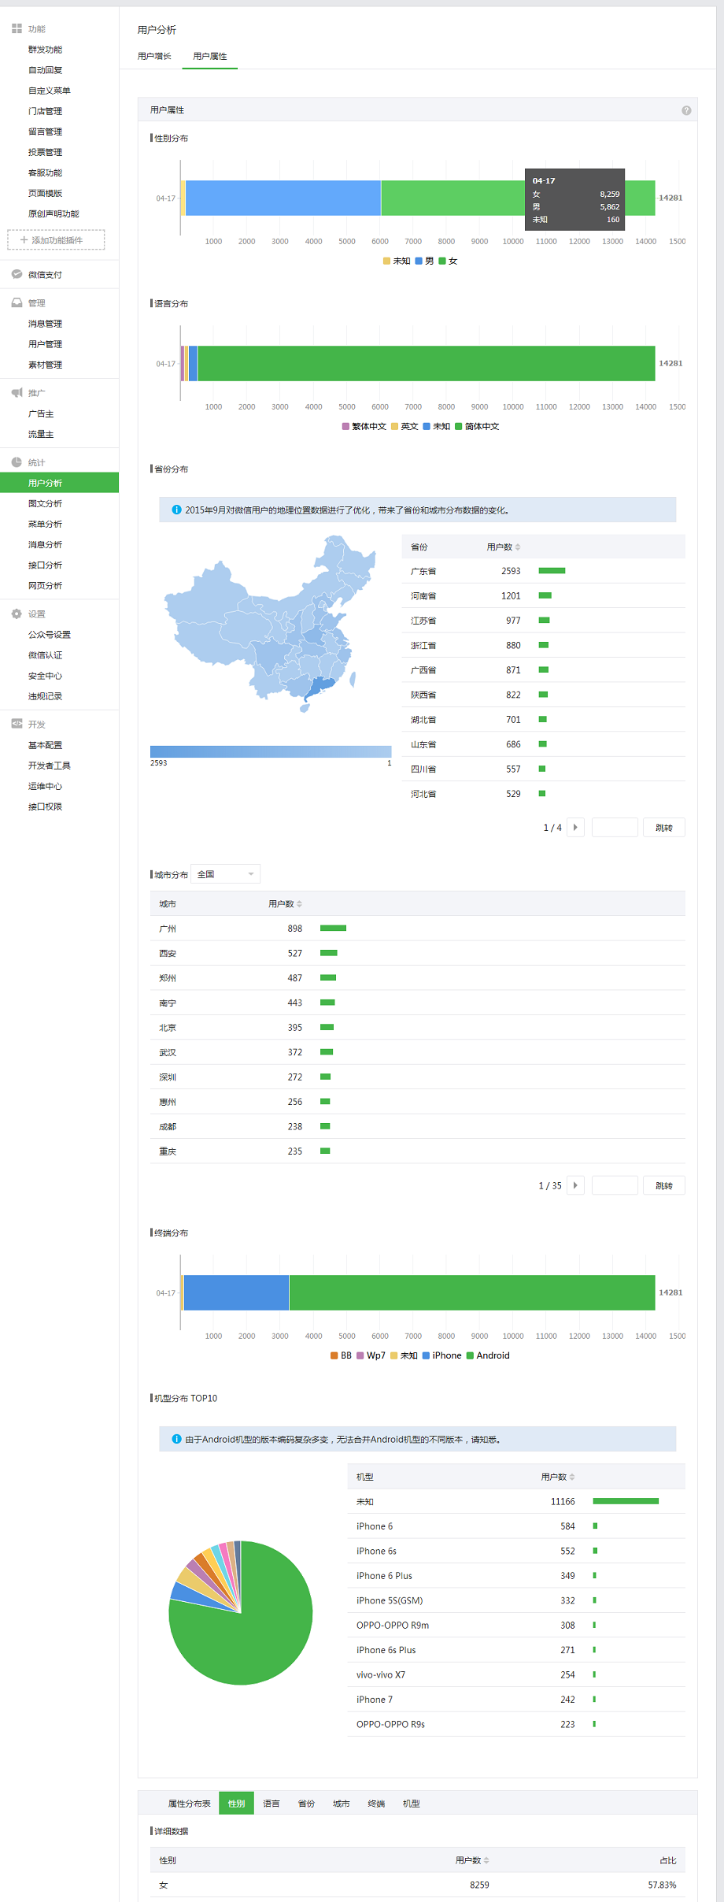The height and width of the screenshot is (1902, 724).
Task: Click the 管理 inbox icon in sidebar
Action: [17, 302]
